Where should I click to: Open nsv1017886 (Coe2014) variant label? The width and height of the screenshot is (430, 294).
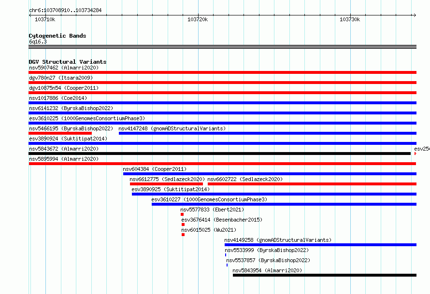[58, 98]
